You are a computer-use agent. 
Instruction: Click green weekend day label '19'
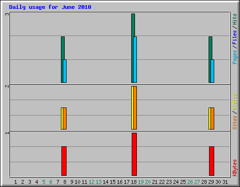coord(141,182)
